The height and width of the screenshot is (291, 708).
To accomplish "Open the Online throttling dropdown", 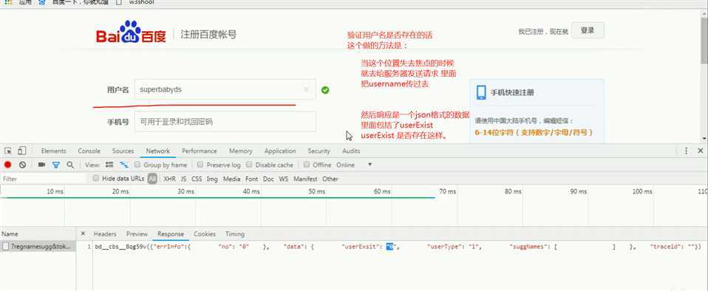I will coord(355,165).
